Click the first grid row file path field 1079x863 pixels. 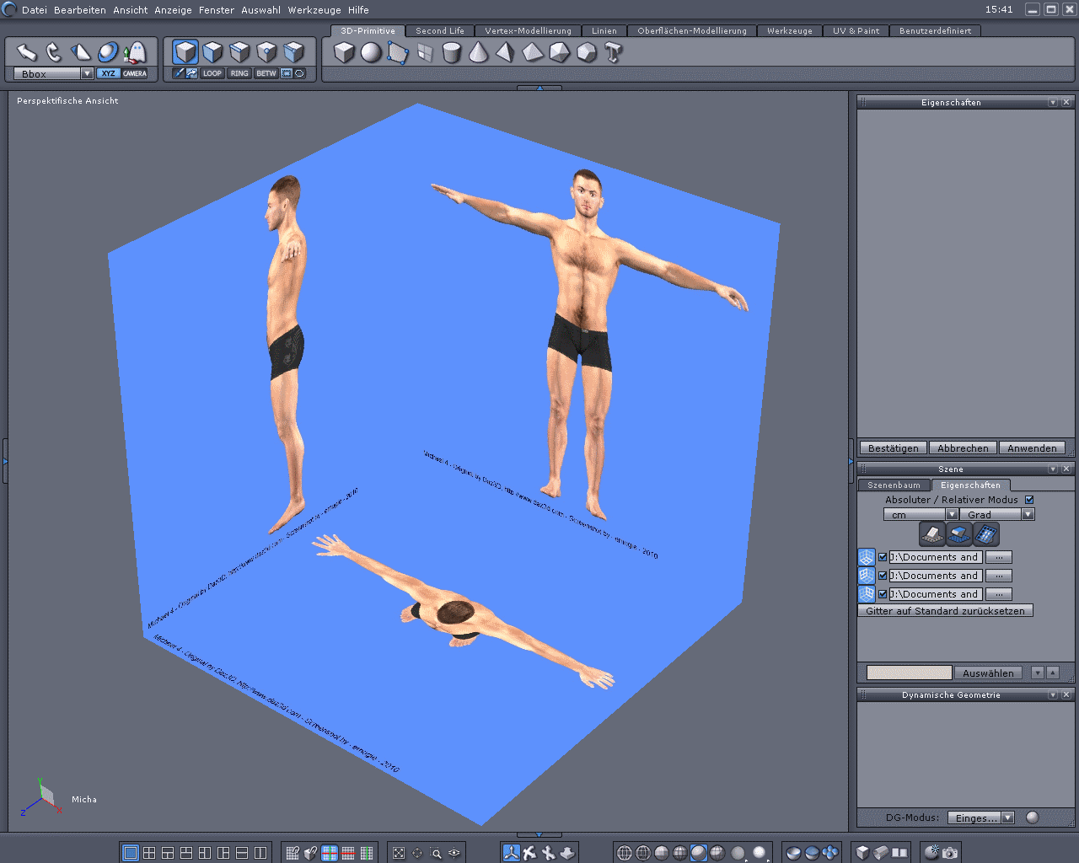tap(936, 557)
